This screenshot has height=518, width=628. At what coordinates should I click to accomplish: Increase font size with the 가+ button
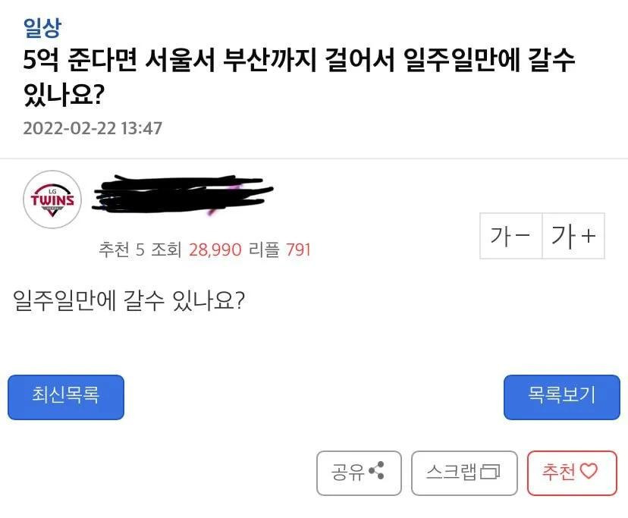pos(573,236)
